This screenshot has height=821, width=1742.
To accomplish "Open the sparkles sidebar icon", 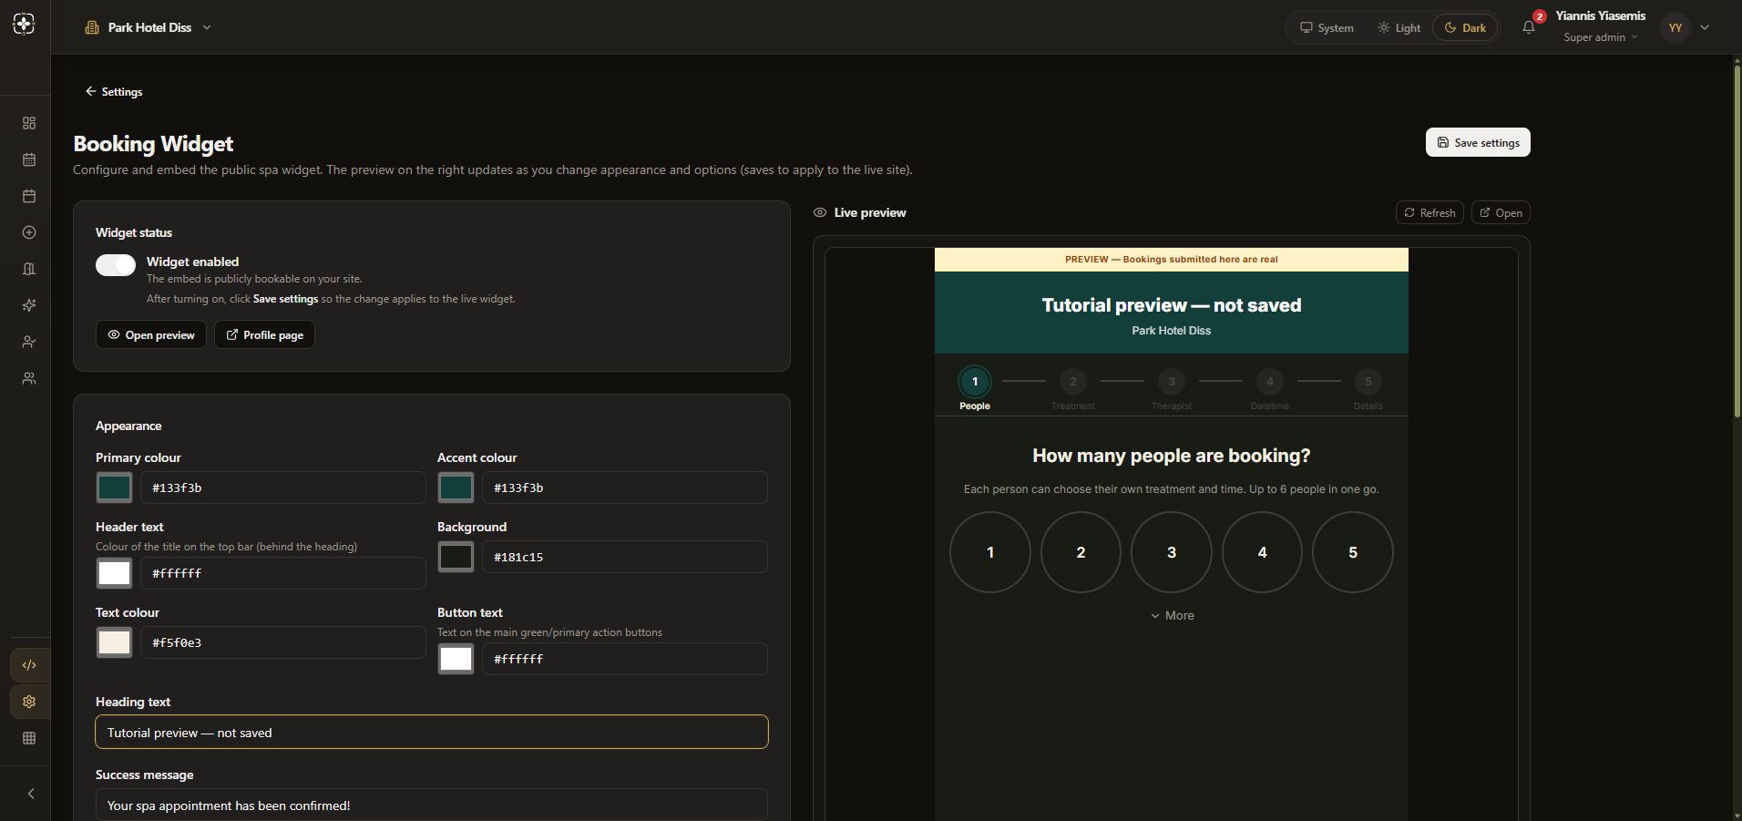I will pyautogui.click(x=29, y=305).
